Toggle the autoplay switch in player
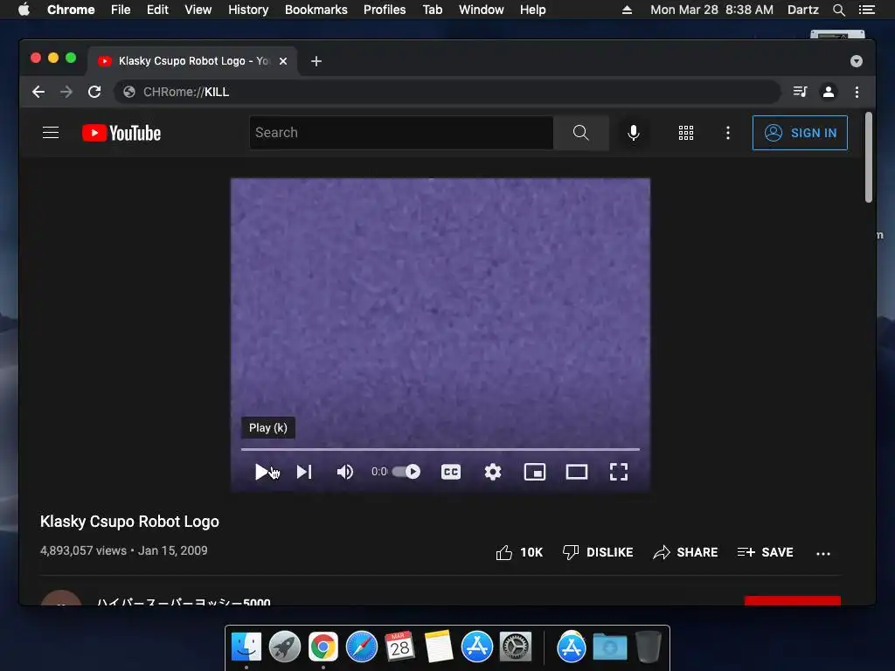895x671 pixels. tap(406, 472)
